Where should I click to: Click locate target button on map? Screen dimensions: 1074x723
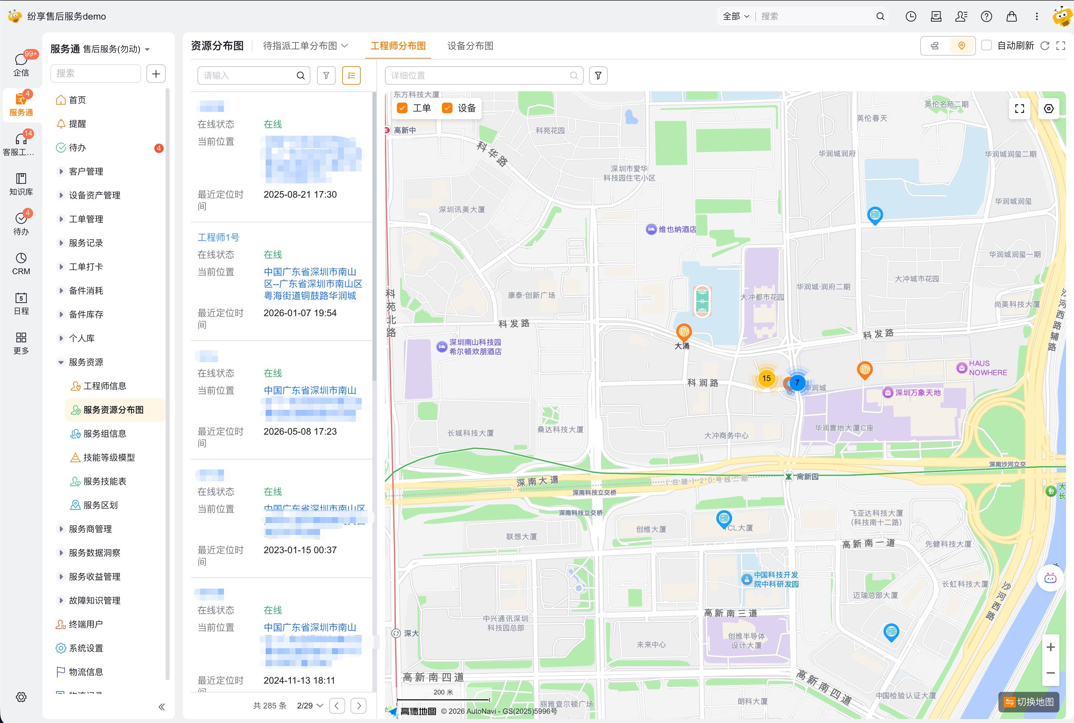pyautogui.click(x=1048, y=109)
